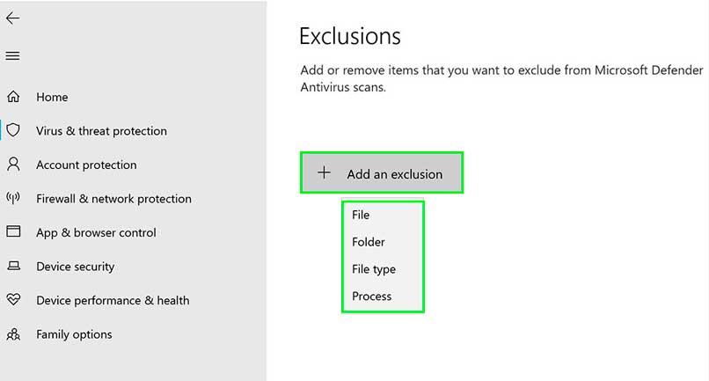709x381 pixels.
Task: Click the Firewall antenna signal icon
Action: pyautogui.click(x=13, y=198)
